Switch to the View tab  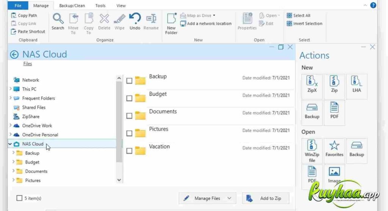[121, 5]
